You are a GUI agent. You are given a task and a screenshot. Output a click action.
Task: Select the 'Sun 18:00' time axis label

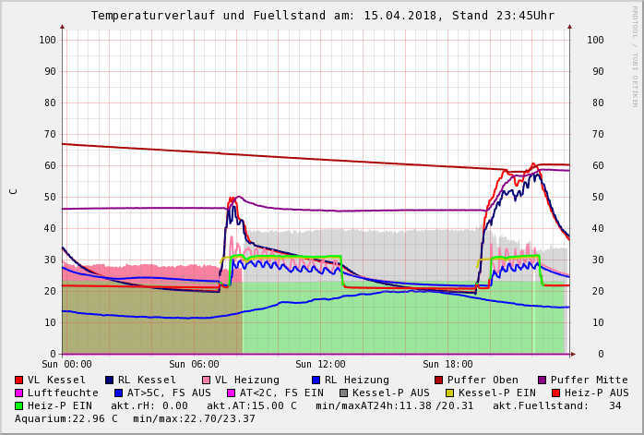point(447,364)
